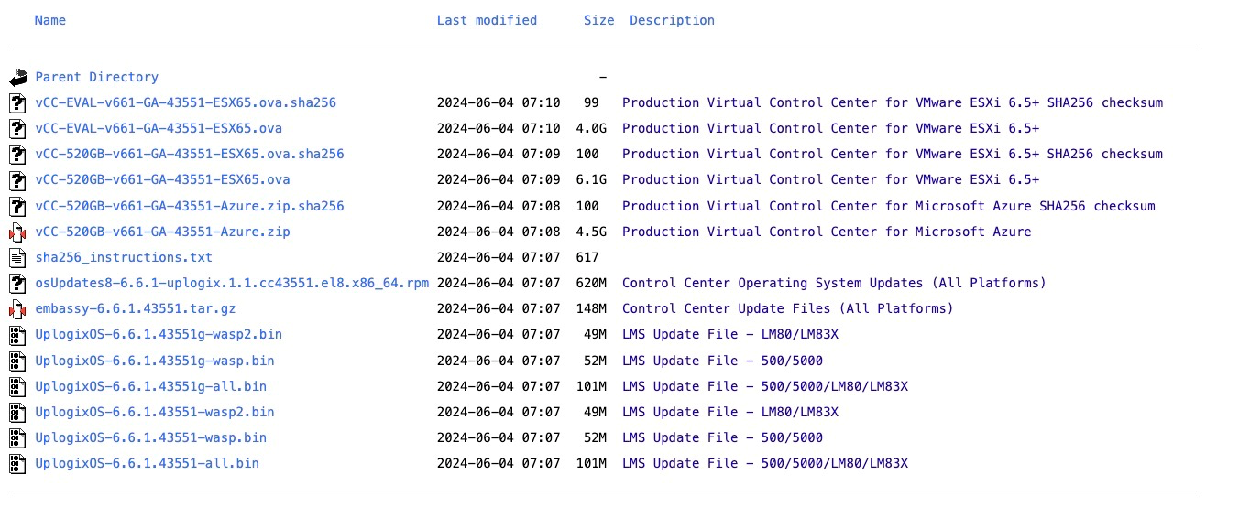Sort by the Description column header
The height and width of the screenshot is (507, 1250).
pos(672,20)
